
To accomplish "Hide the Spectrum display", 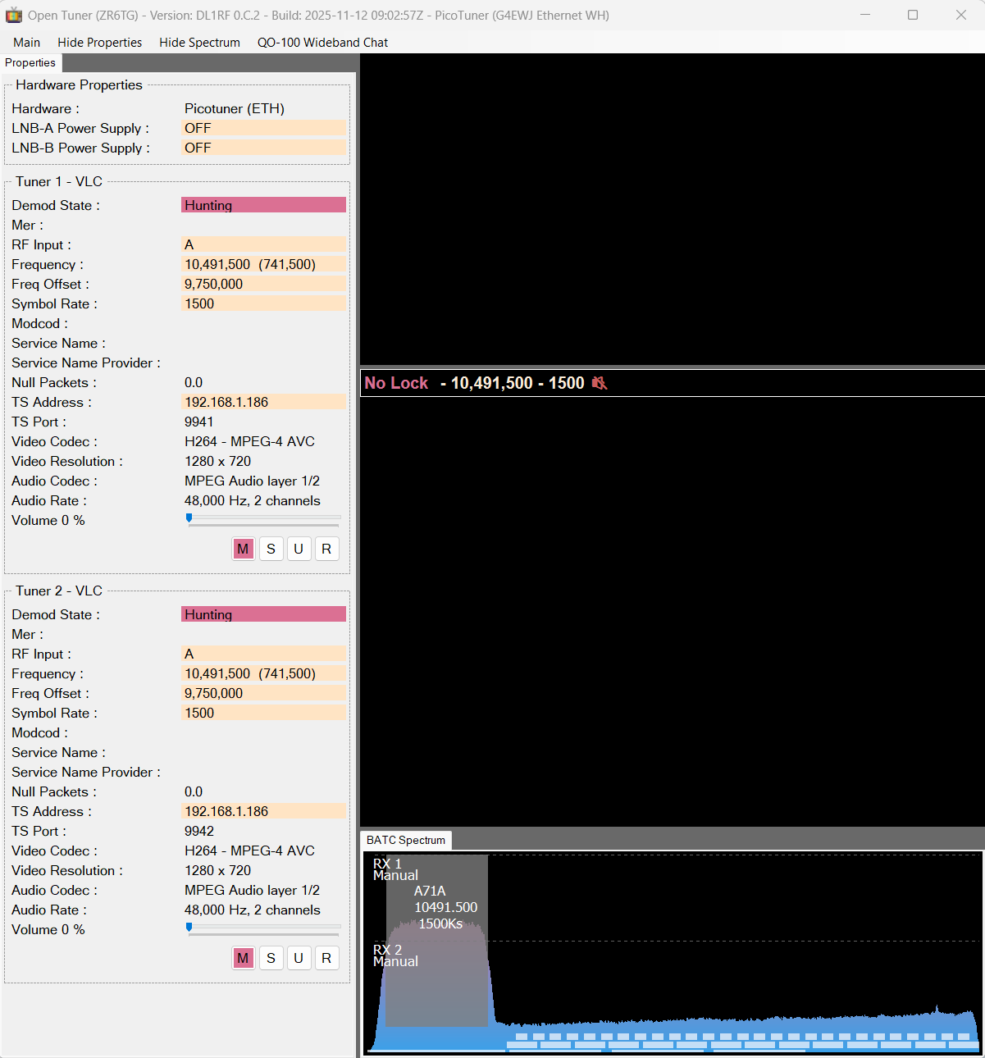I will click(199, 42).
